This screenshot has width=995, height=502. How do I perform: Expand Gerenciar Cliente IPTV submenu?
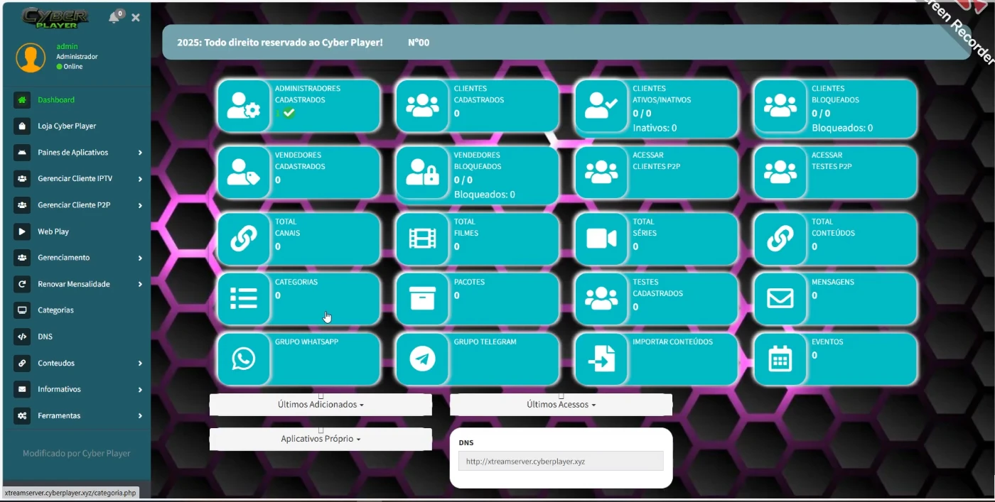point(77,179)
